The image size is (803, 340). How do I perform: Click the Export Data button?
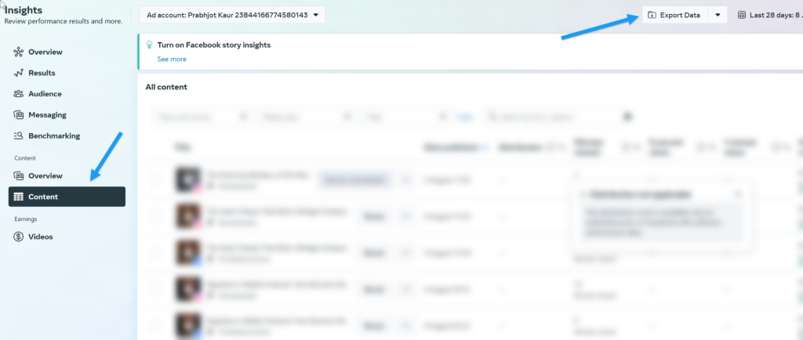tap(674, 15)
